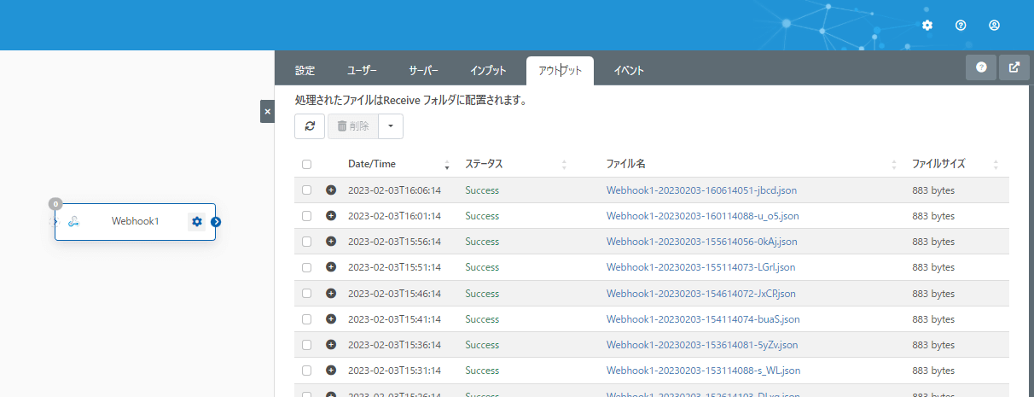Click the Webhook1 input arrow port
The image size is (1034, 397).
coord(55,222)
